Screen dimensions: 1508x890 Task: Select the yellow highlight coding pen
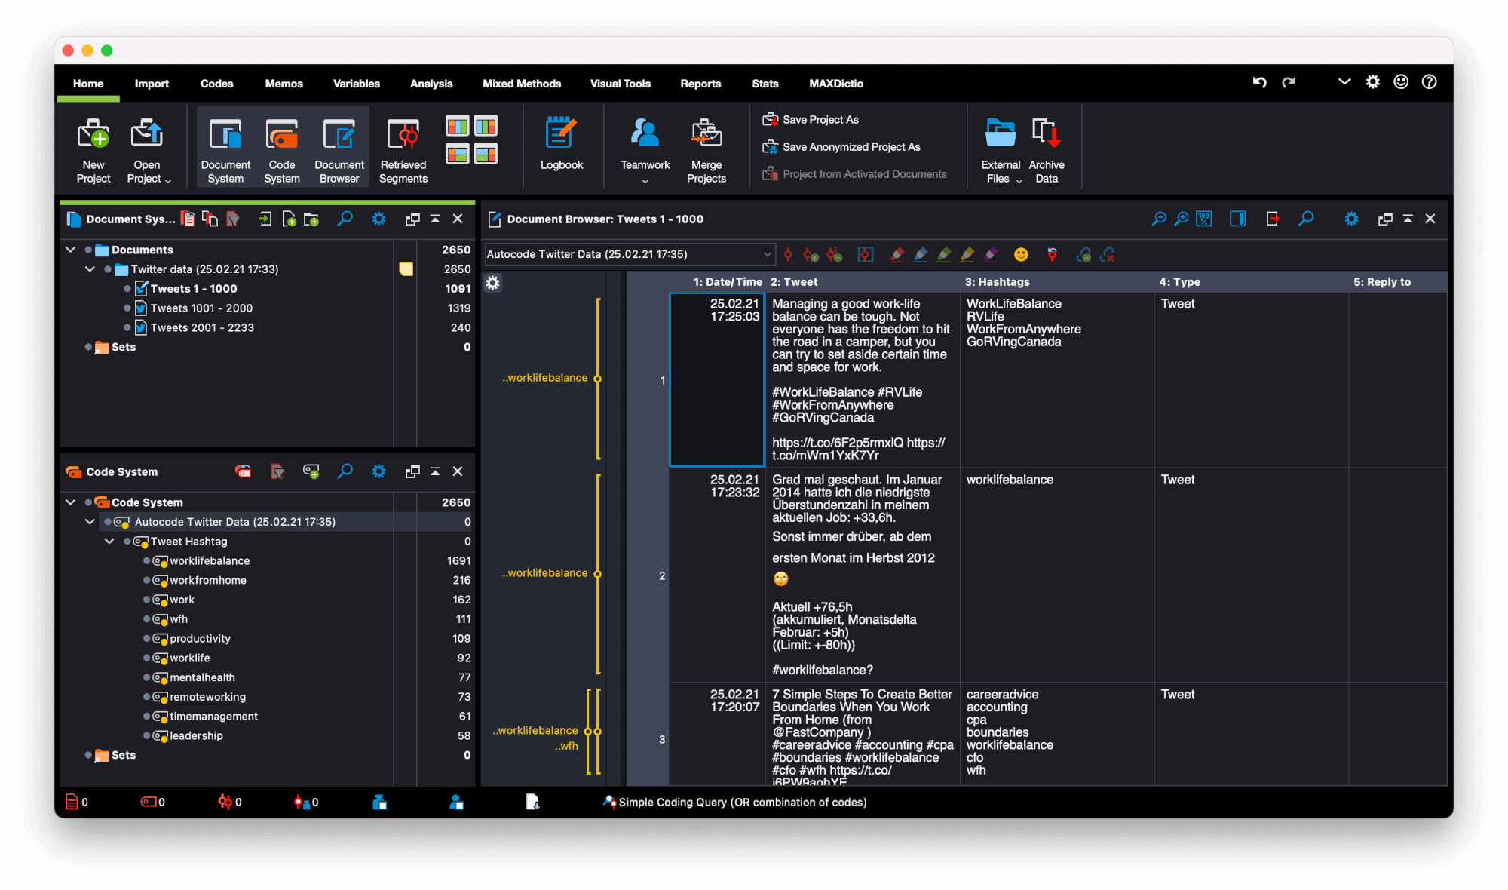(967, 255)
